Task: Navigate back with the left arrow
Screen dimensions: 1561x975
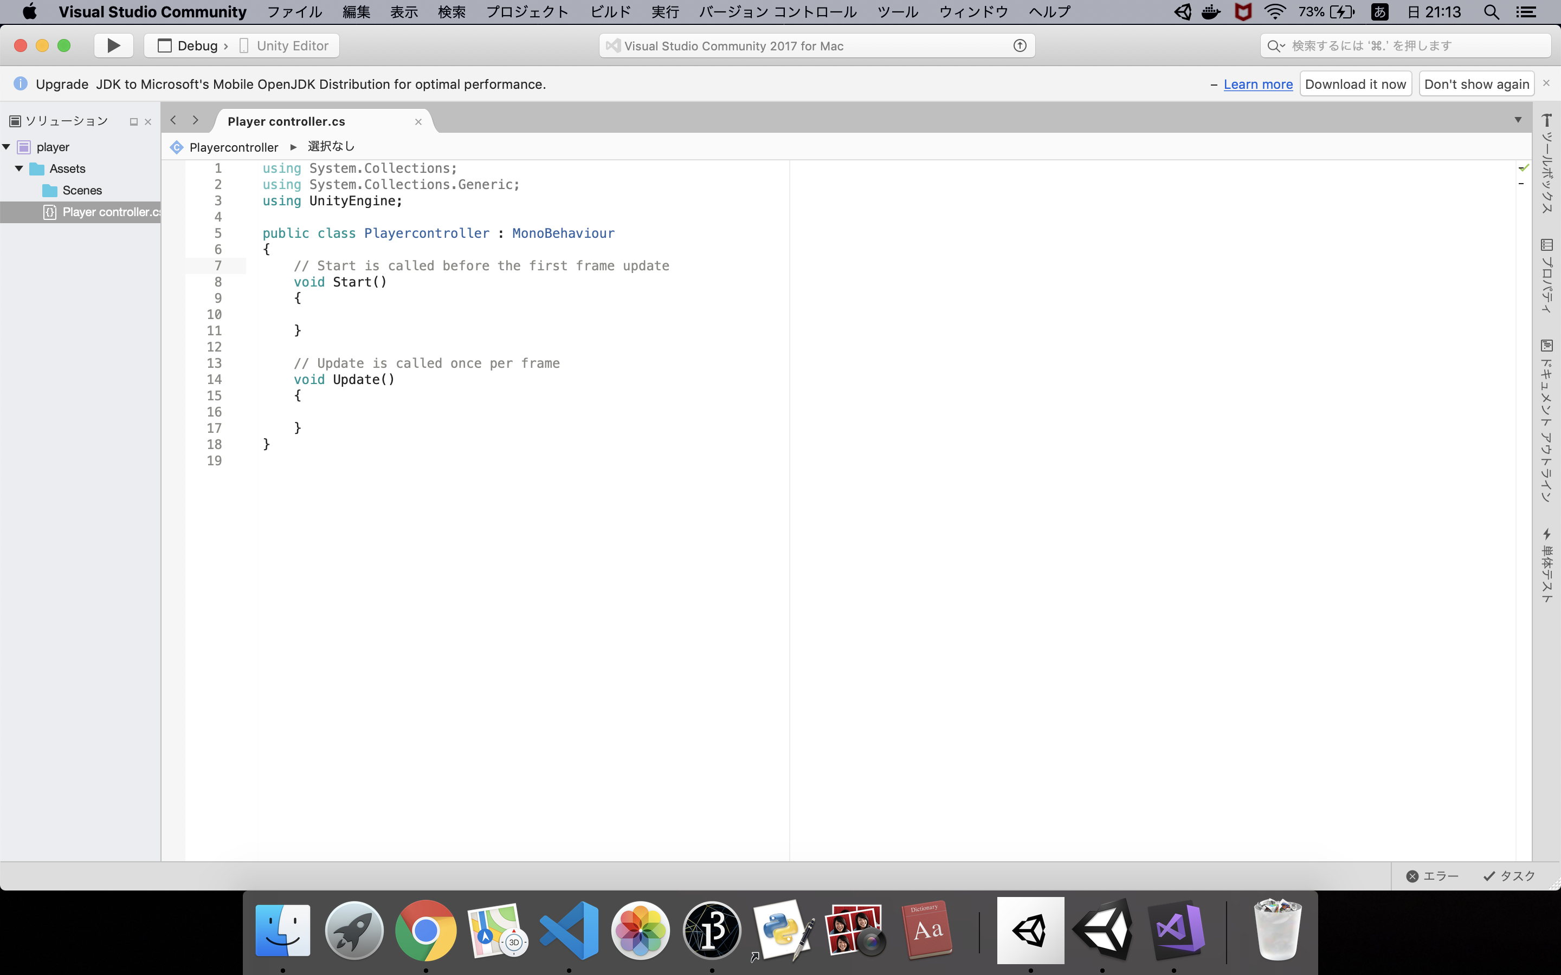Action: tap(173, 121)
